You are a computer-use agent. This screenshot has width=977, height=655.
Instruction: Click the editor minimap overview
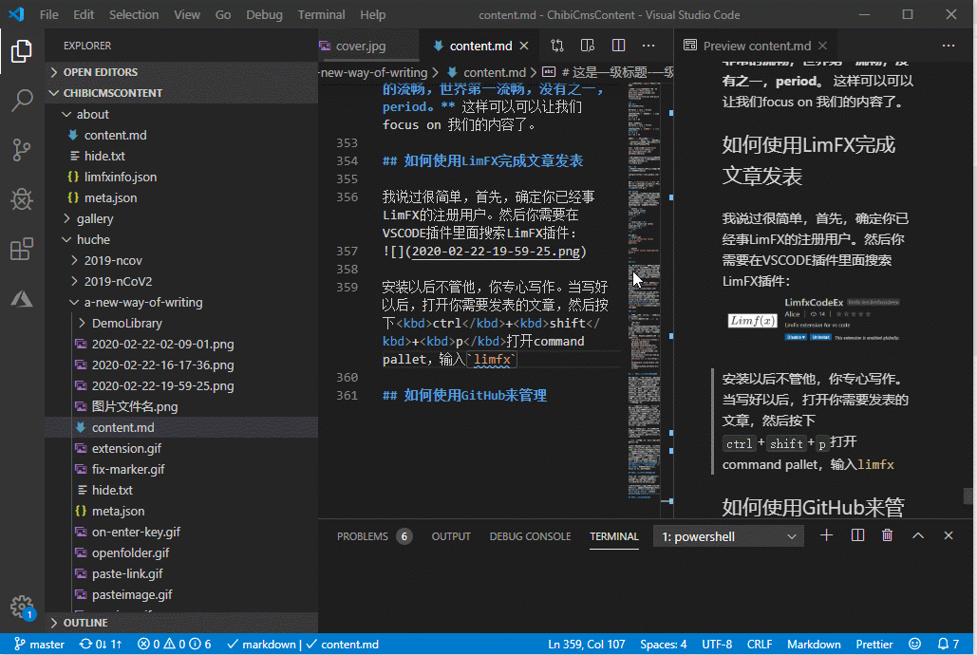pos(645,290)
